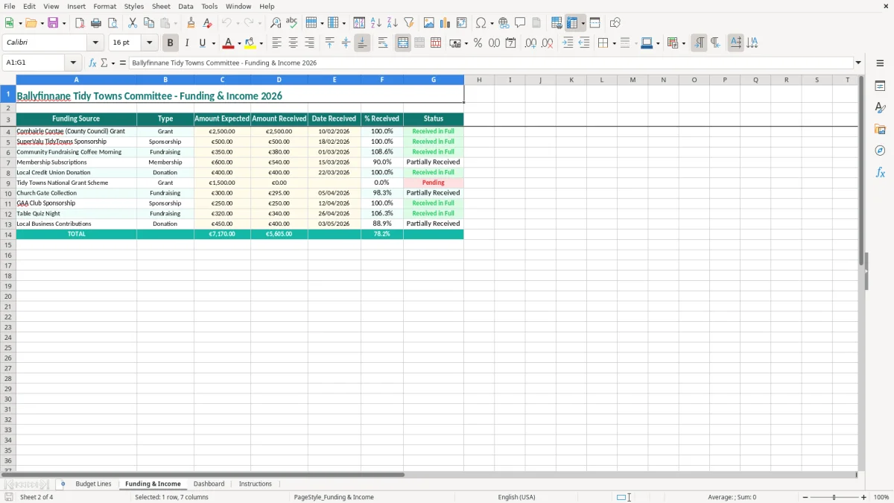Image resolution: width=894 pixels, height=503 pixels.
Task: Toggle the AutoFilter funnel
Action: tap(408, 23)
